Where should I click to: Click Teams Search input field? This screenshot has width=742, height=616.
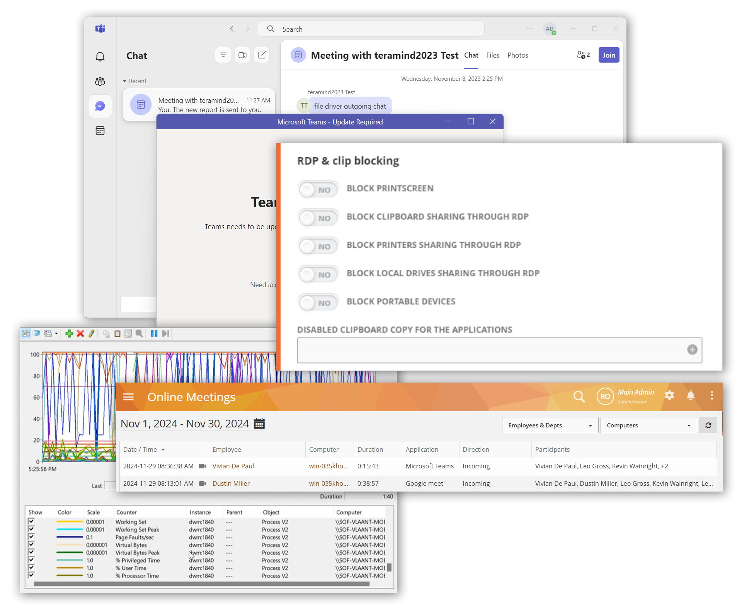click(x=371, y=29)
